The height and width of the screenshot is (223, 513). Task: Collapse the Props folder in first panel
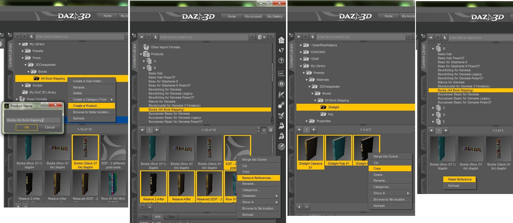click(x=23, y=58)
